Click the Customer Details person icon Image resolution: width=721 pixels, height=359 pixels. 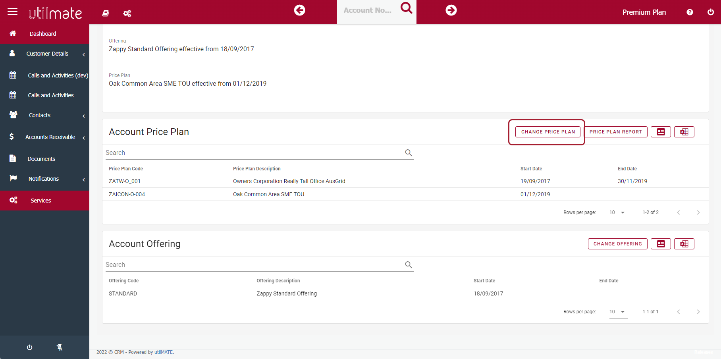tap(12, 53)
